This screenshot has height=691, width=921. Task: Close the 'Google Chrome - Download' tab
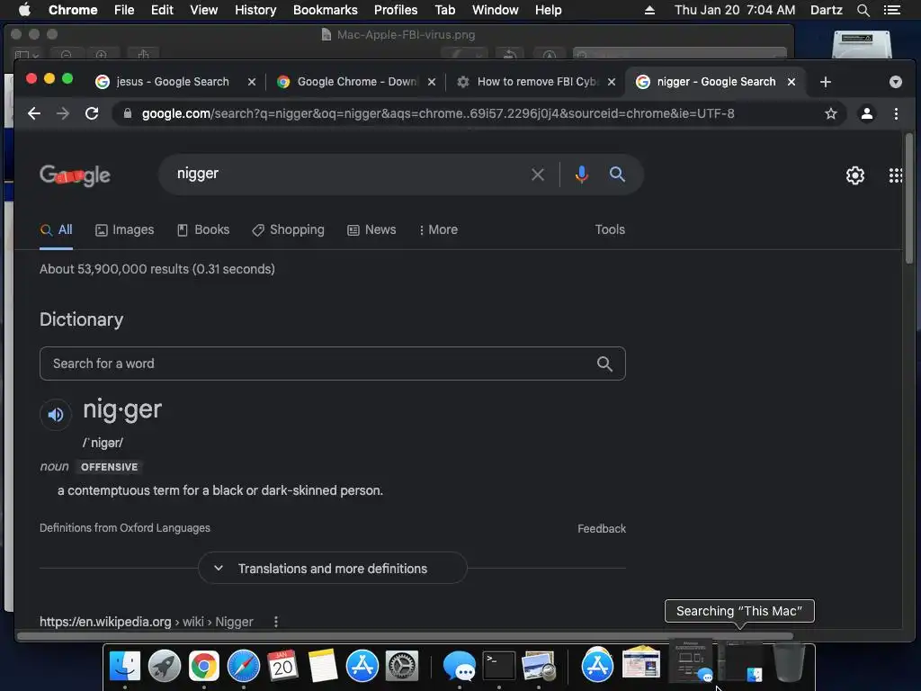point(432,82)
